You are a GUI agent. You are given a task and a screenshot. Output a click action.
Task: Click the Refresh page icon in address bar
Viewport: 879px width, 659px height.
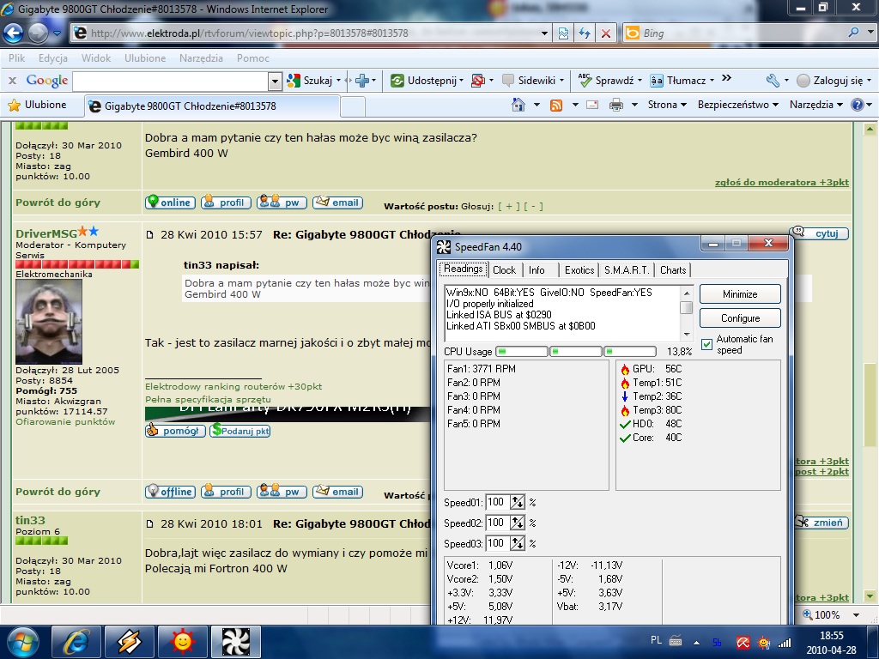tap(584, 33)
